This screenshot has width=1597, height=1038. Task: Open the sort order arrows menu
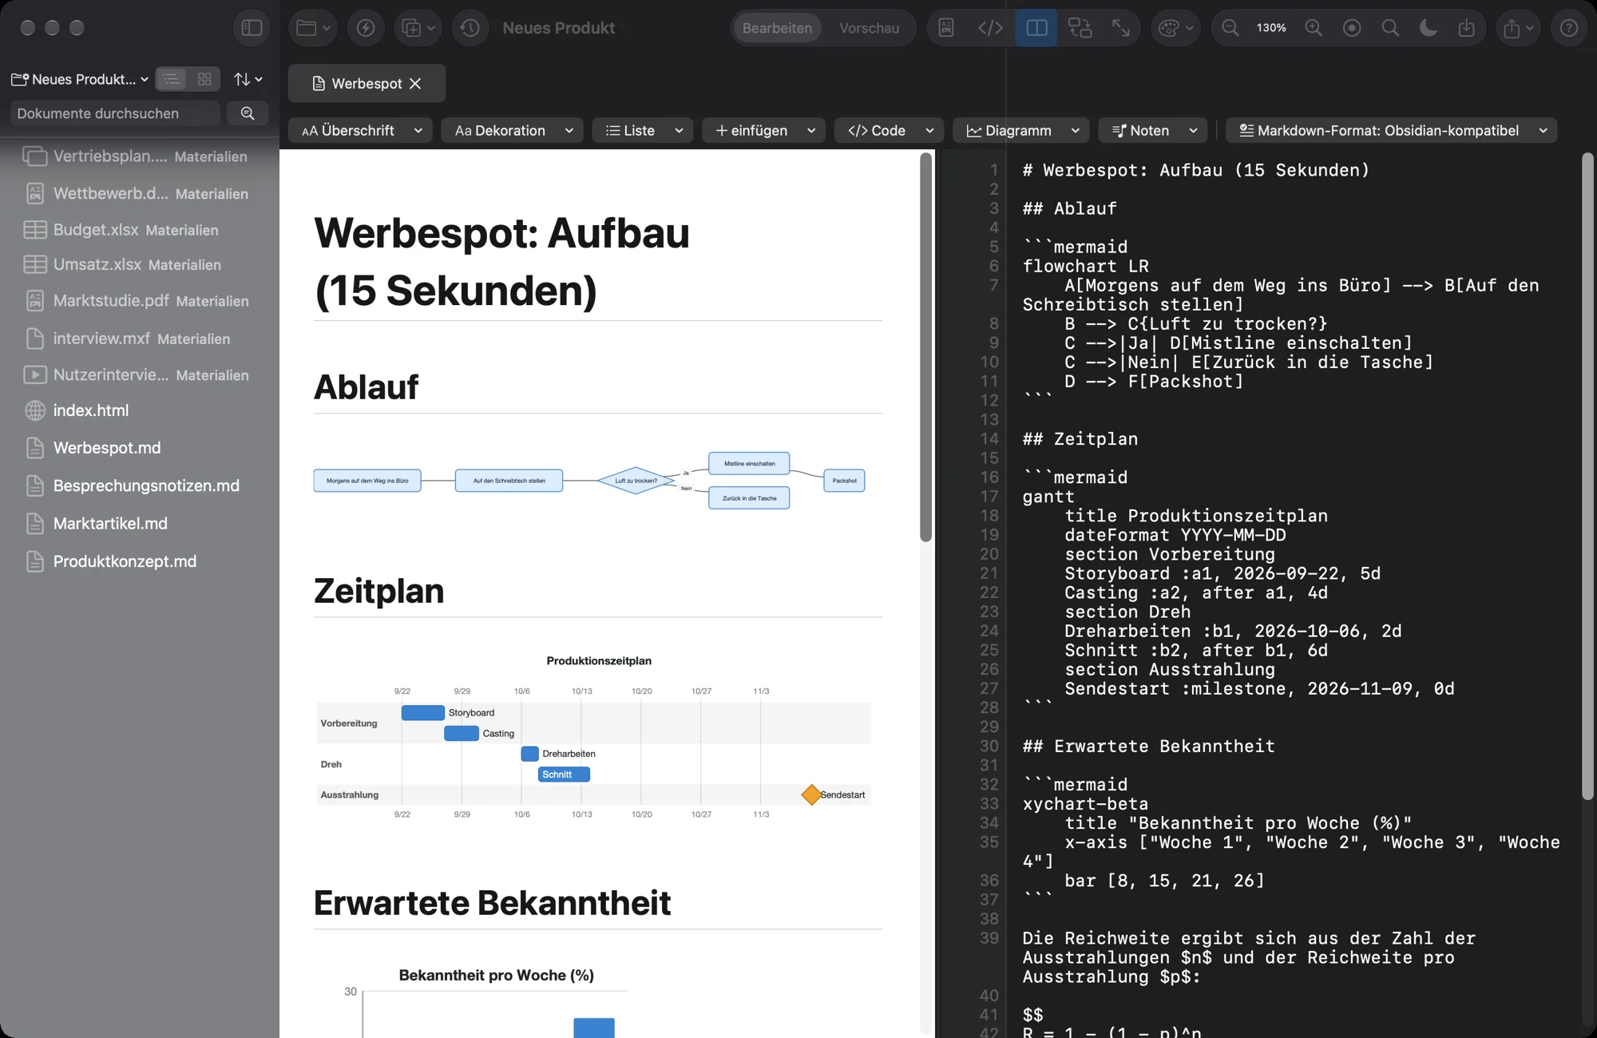click(x=248, y=79)
